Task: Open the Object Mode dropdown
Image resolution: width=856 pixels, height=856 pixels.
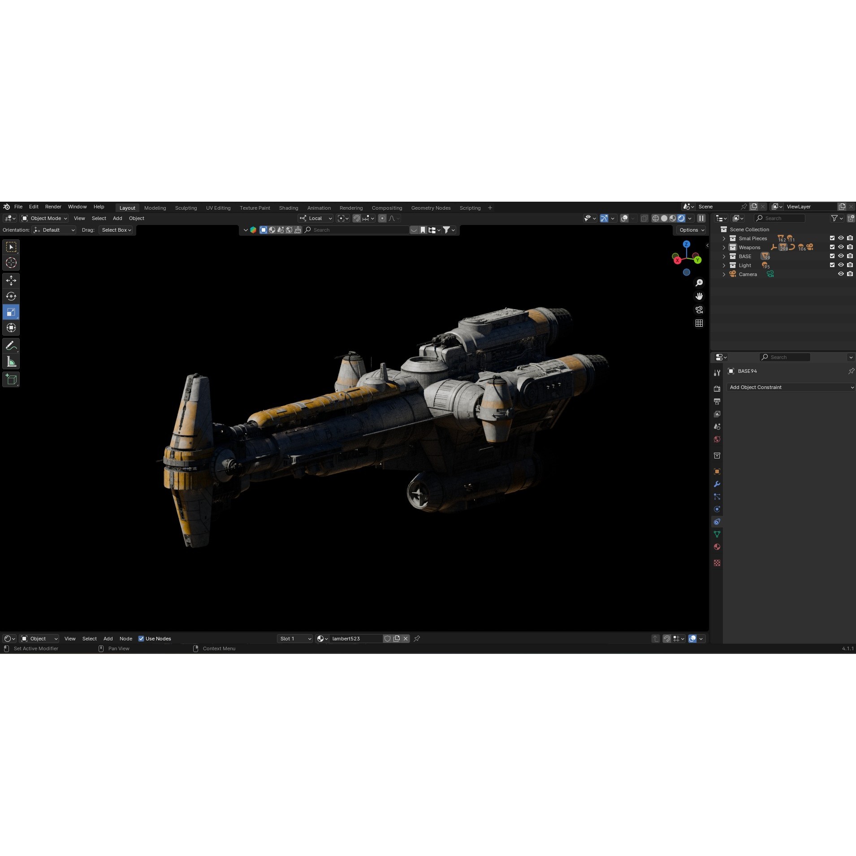Action: click(x=44, y=218)
